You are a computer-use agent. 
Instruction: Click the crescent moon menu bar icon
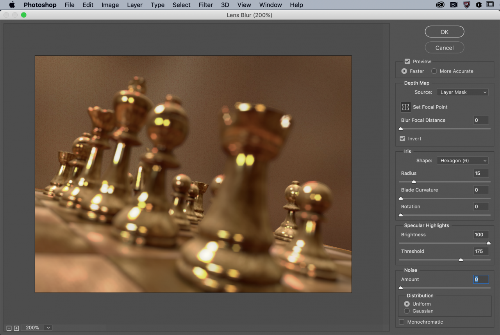point(478,5)
